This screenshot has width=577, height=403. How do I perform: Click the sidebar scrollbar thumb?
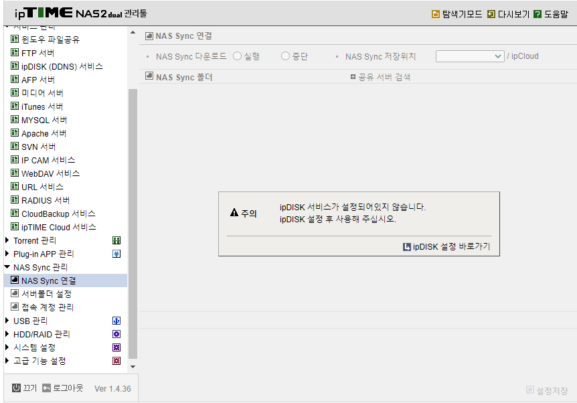pyautogui.click(x=133, y=224)
